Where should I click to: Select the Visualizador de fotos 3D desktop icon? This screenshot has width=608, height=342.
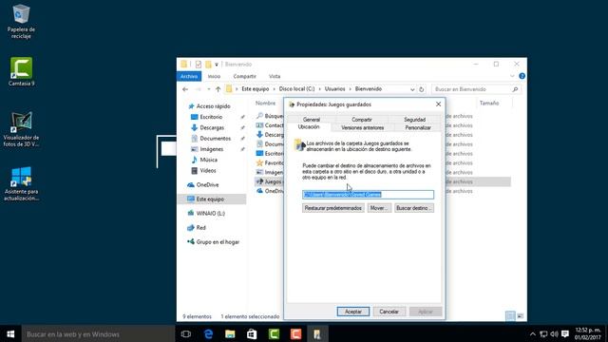(21, 129)
